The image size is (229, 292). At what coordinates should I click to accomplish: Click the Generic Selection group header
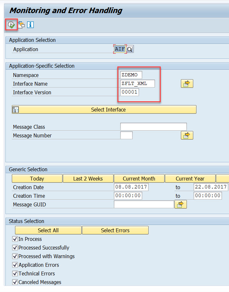28,169
